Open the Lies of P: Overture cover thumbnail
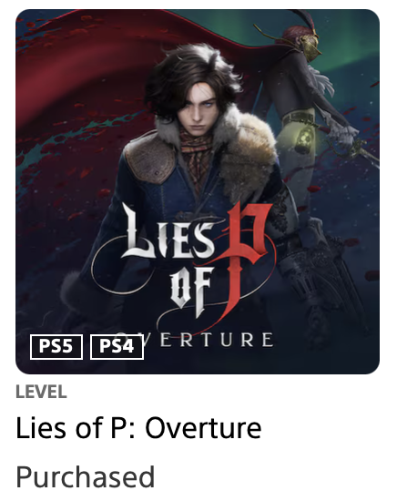This screenshot has height=501, width=397. click(198, 191)
